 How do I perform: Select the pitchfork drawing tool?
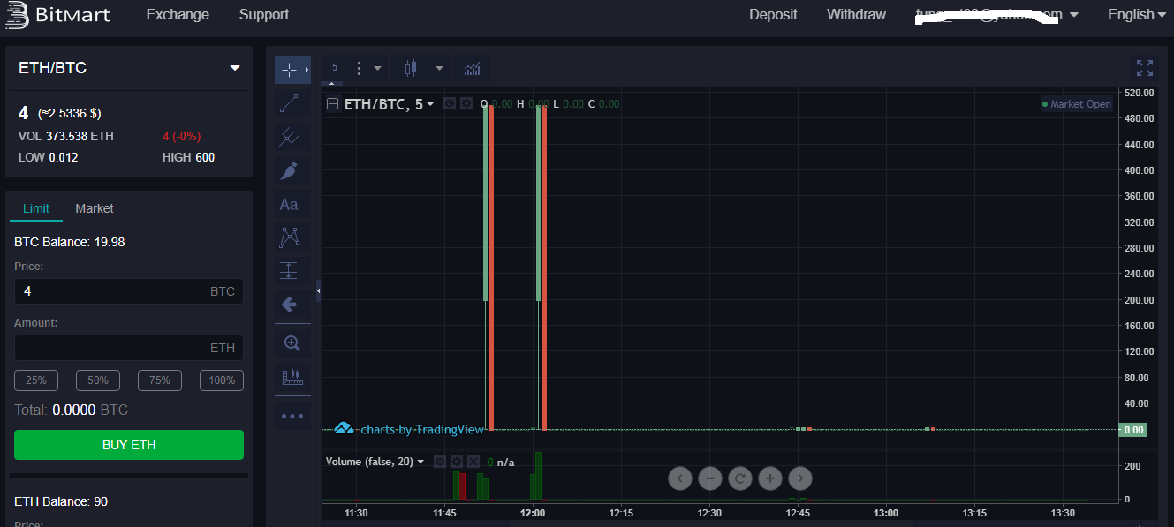290,137
